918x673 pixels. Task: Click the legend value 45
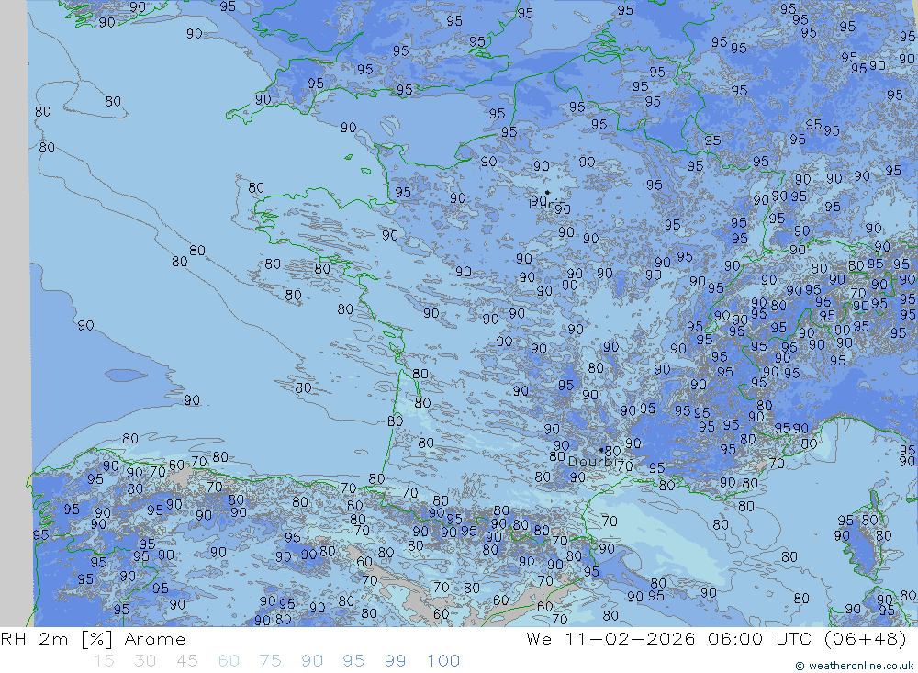(186, 661)
